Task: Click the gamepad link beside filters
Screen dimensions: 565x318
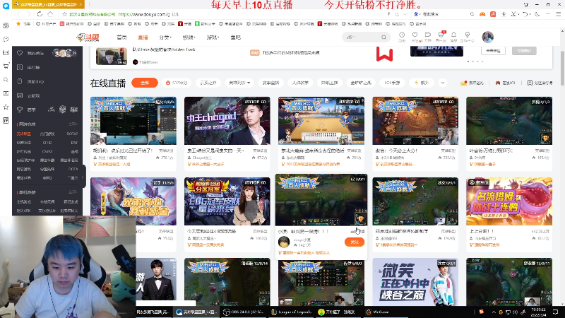Action: pos(505,83)
